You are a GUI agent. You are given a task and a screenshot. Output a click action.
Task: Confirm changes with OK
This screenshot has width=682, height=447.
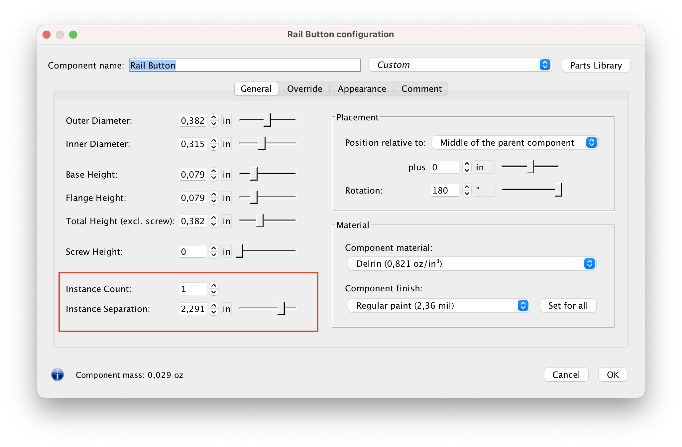(x=613, y=374)
